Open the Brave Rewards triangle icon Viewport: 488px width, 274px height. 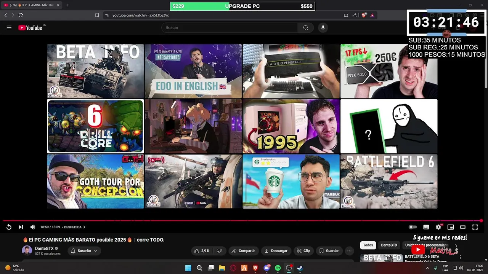tap(372, 15)
